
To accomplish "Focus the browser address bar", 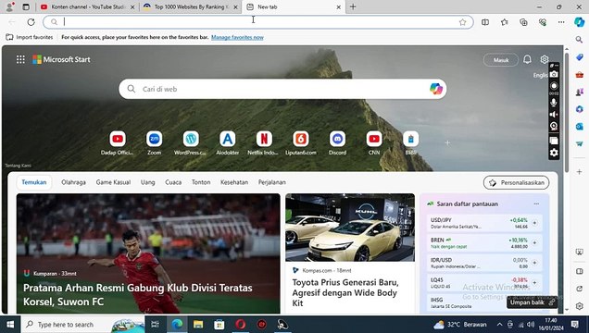I will click(258, 22).
